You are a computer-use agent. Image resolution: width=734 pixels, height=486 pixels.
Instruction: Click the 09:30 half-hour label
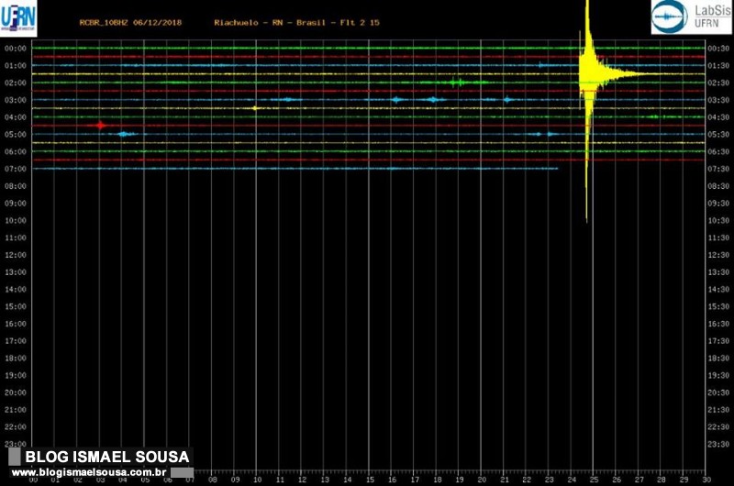tap(718, 204)
